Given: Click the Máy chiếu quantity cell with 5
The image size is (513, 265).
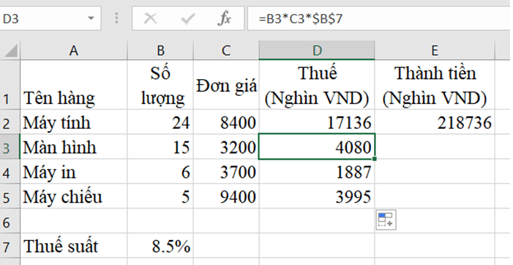Looking at the screenshot, I should click(x=160, y=196).
